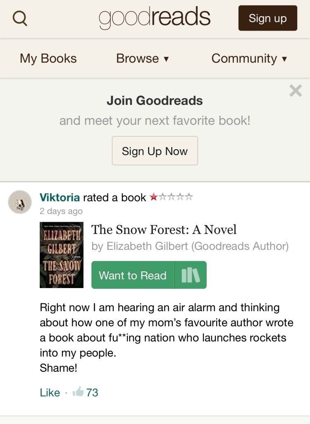Open the Goodreads logo homepage link
The image size is (310, 424).
pos(155,18)
